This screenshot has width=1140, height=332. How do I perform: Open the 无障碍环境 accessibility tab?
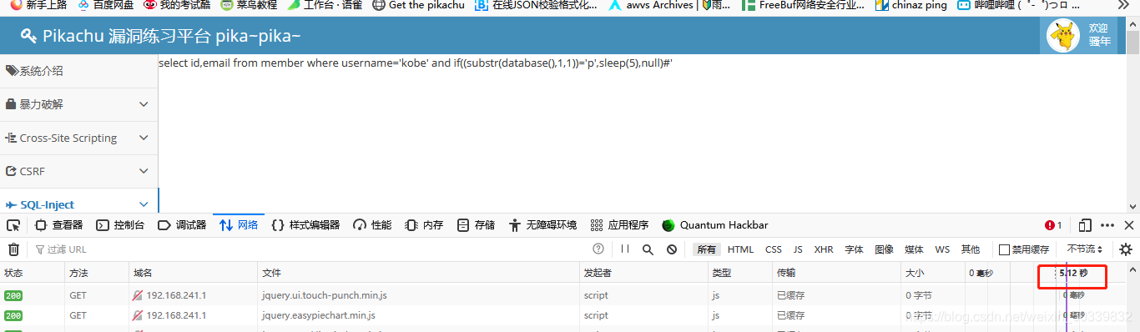542,225
